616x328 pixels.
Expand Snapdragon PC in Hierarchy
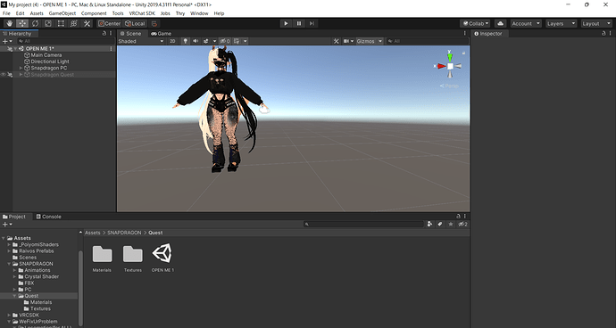pyautogui.click(x=21, y=68)
